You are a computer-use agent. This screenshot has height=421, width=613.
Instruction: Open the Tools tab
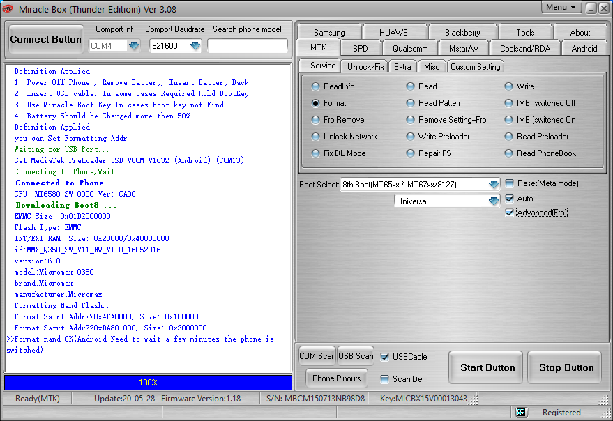coord(525,33)
